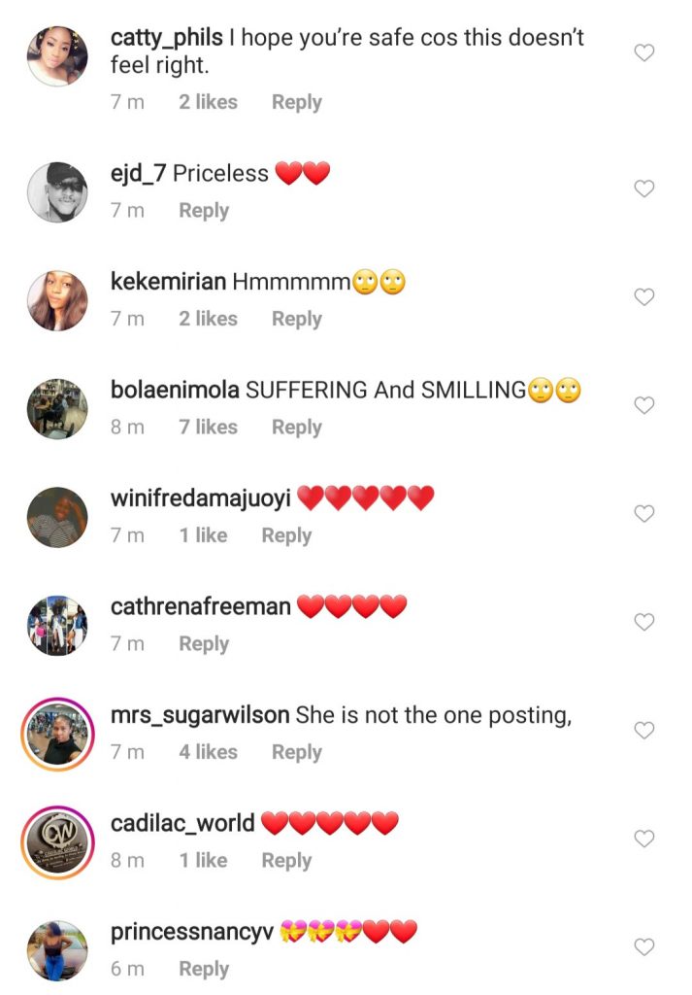Screen dimensions: 692x995
Task: Like catty_phils' comment with the heart
Action: 644,53
